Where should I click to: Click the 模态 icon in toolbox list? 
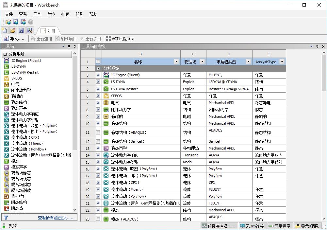pos(7,161)
